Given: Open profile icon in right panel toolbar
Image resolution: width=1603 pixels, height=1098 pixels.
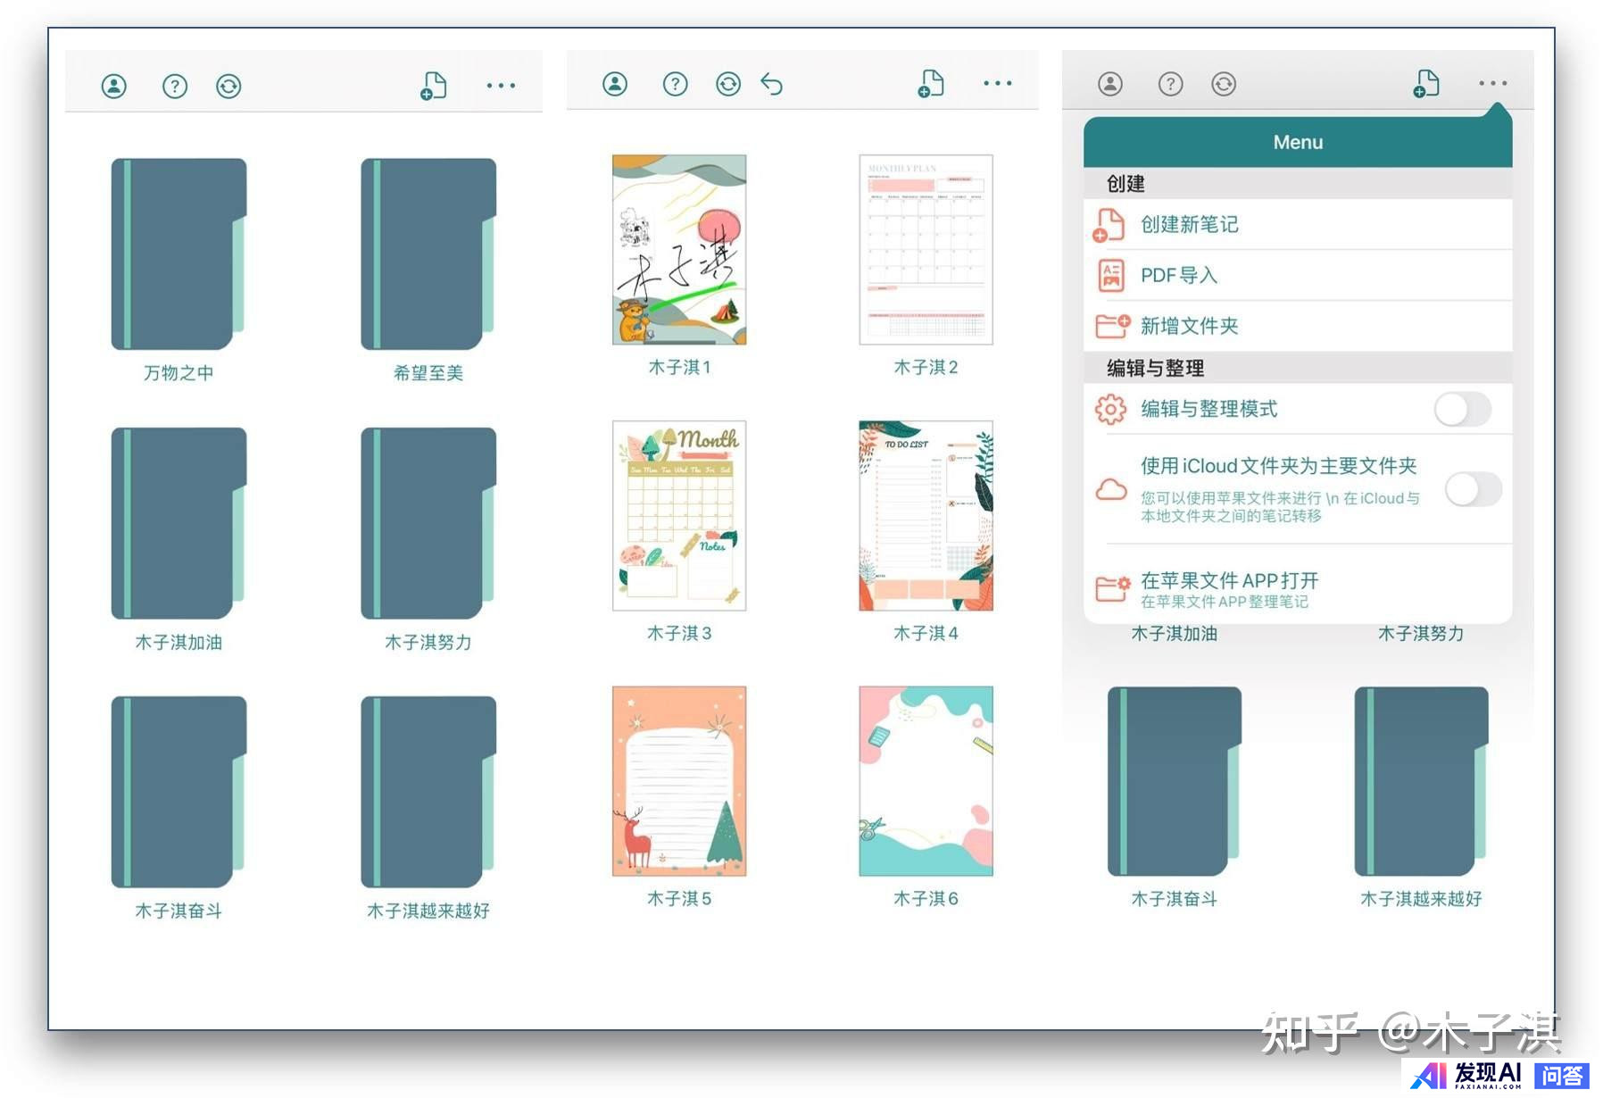Looking at the screenshot, I should [x=1110, y=84].
